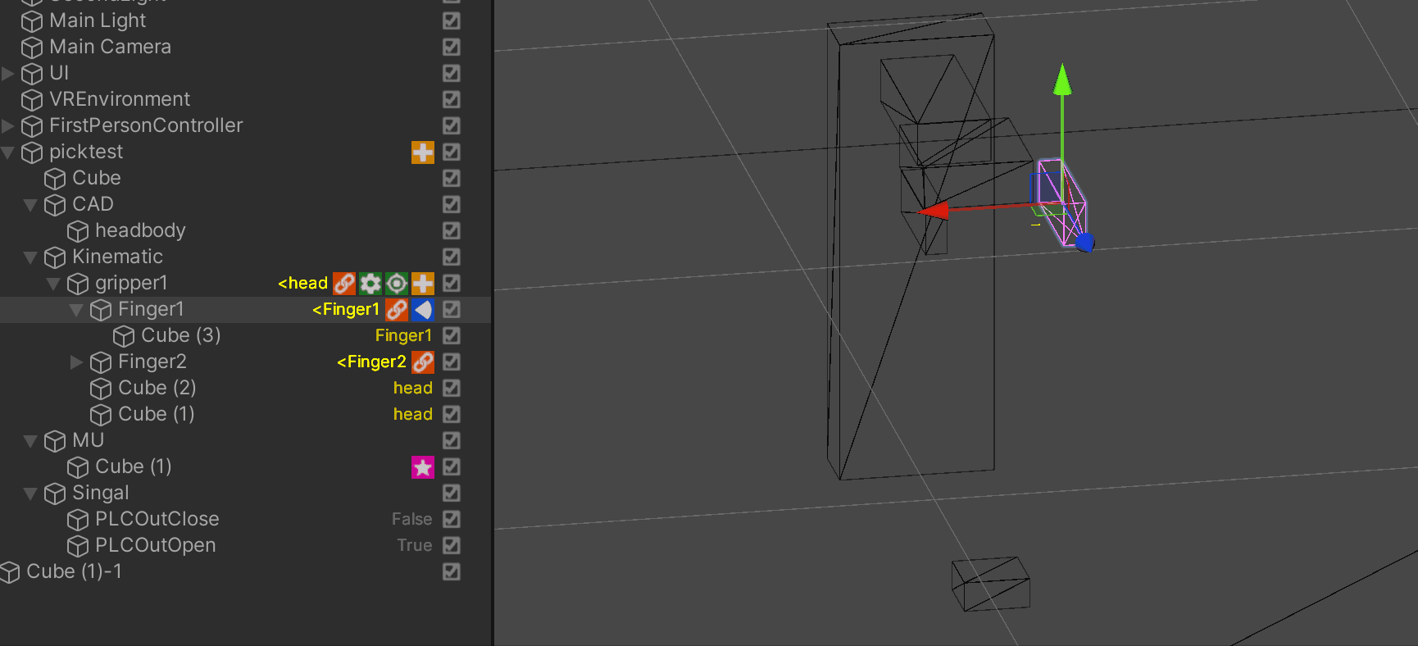Click the head label on Cube (2) row
The image size is (1418, 646).
412,388
